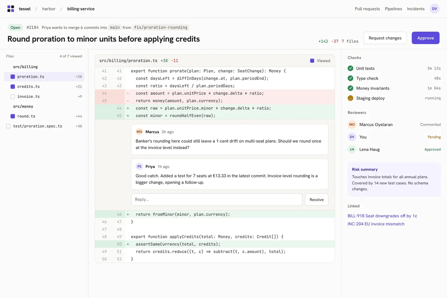Click the Open status badge
This screenshot has width=447, height=298.
(x=15, y=28)
